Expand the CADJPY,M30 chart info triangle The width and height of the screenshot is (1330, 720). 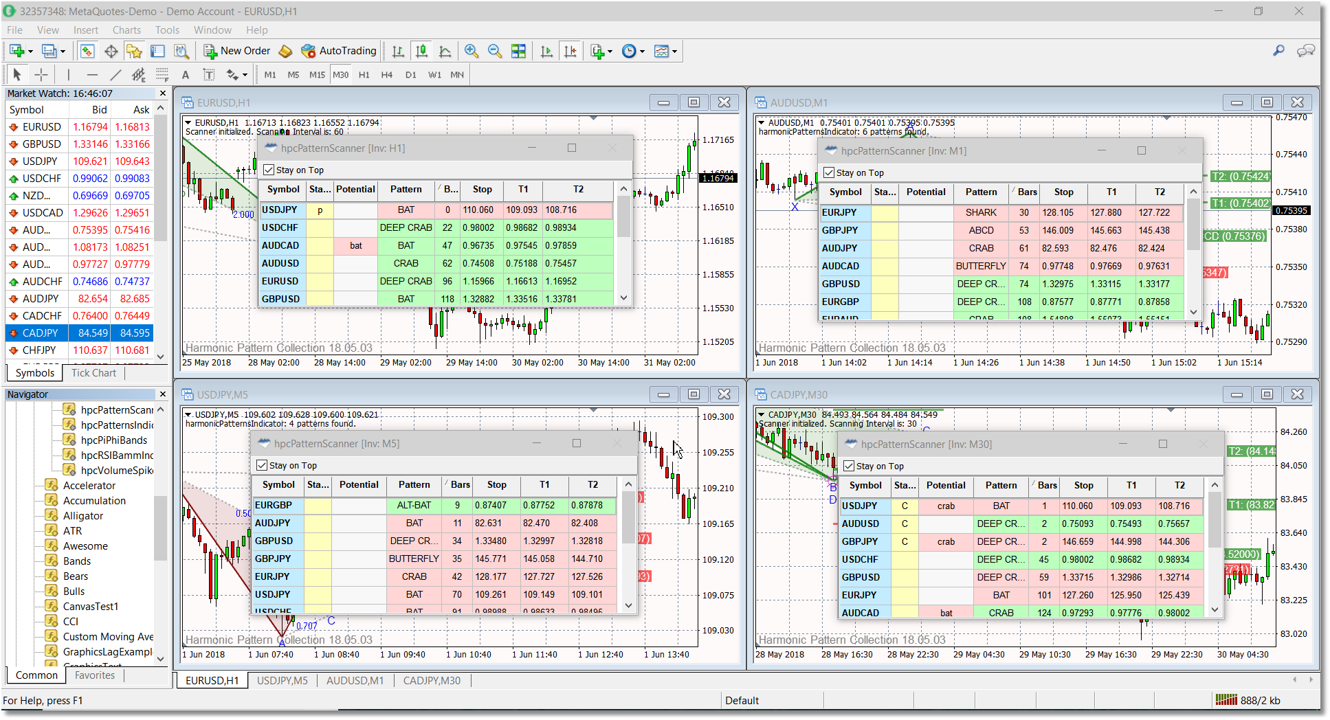coord(761,414)
